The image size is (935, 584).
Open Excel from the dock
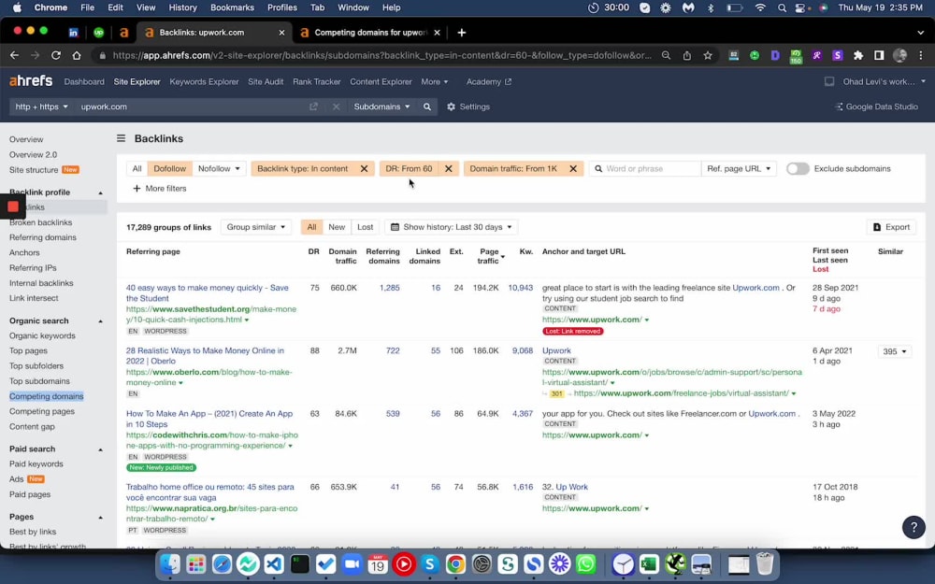pos(649,563)
